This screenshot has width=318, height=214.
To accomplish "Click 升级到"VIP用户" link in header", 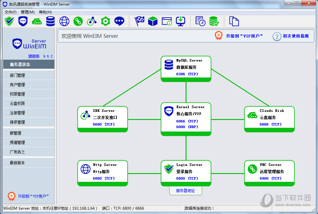I will pyautogui.click(x=244, y=36).
